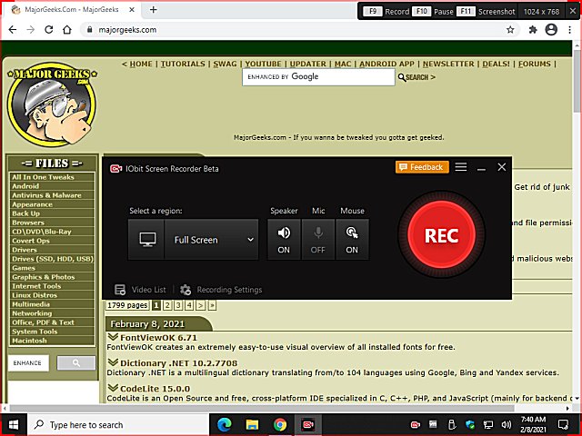Image resolution: width=582 pixels, height=436 pixels.
Task: Go to page 2 of listings
Action: [x=167, y=305]
